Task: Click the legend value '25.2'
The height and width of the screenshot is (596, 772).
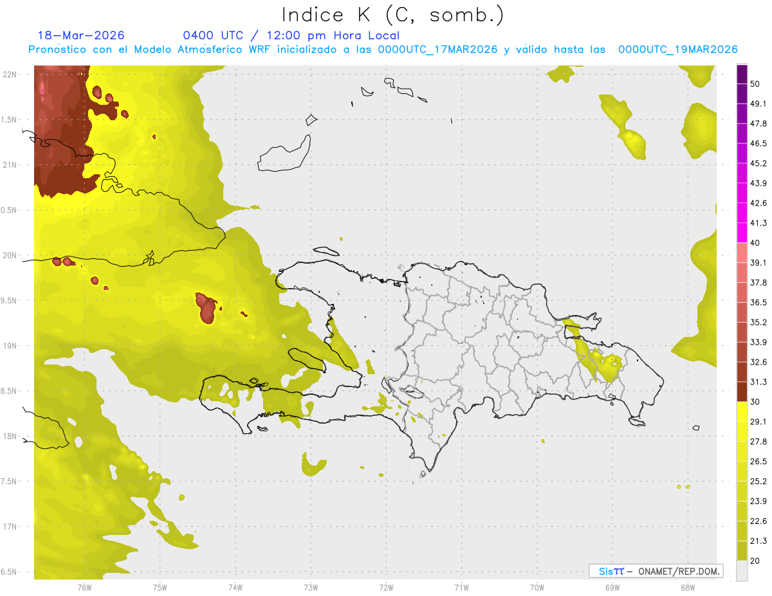Action: tap(758, 481)
